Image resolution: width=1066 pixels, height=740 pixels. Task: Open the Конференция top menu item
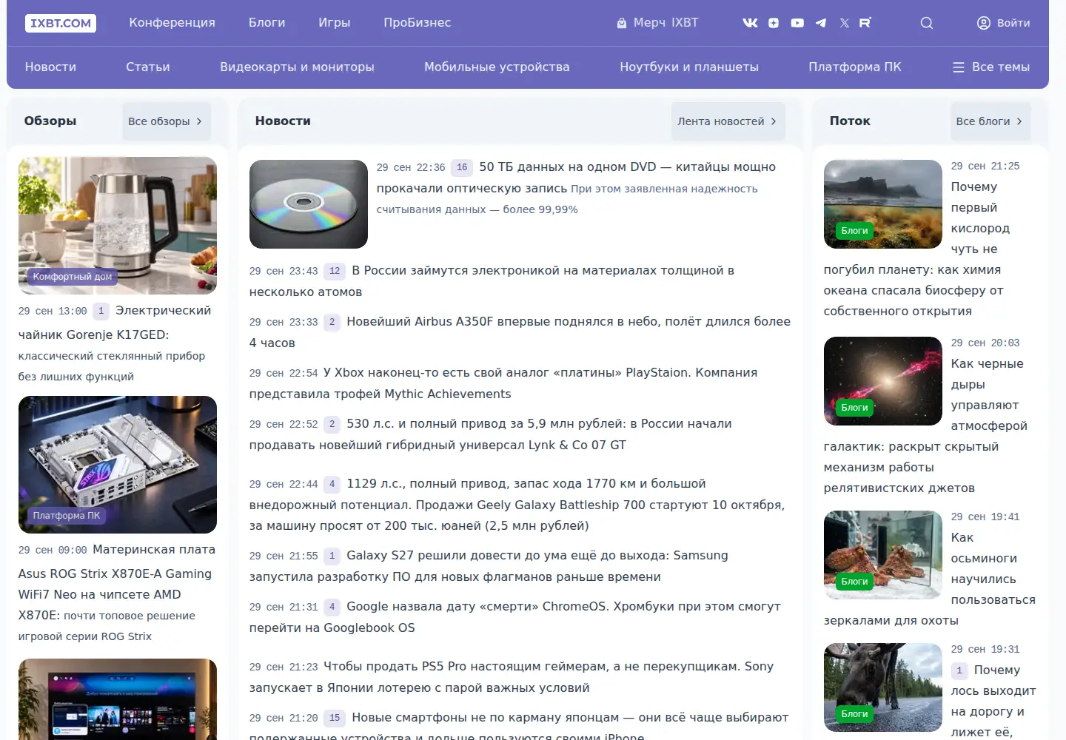172,23
